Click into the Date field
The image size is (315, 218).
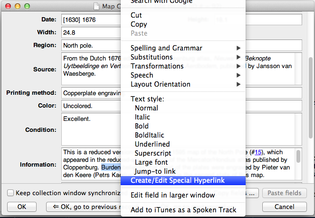pos(91,20)
